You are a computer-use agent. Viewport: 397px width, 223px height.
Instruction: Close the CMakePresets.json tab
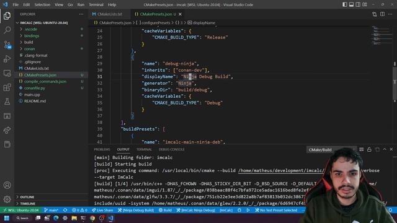180,14
